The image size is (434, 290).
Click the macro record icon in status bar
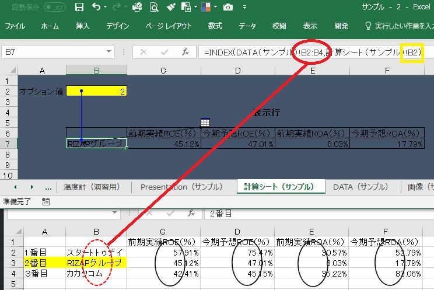pyautogui.click(x=47, y=202)
